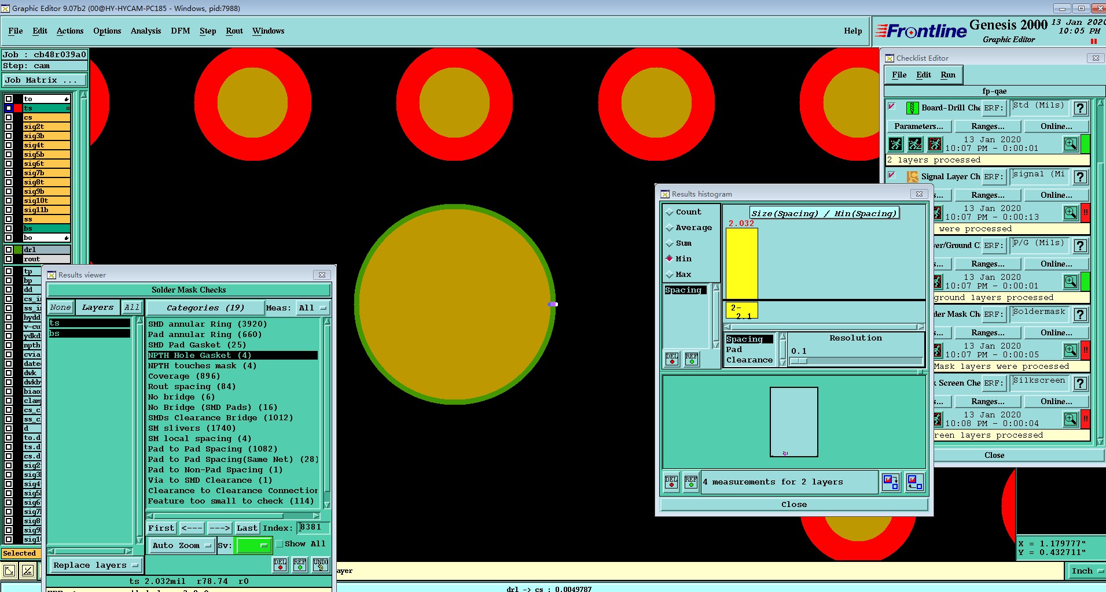Select Clearance in histogram list
The image size is (1106, 592).
(749, 360)
